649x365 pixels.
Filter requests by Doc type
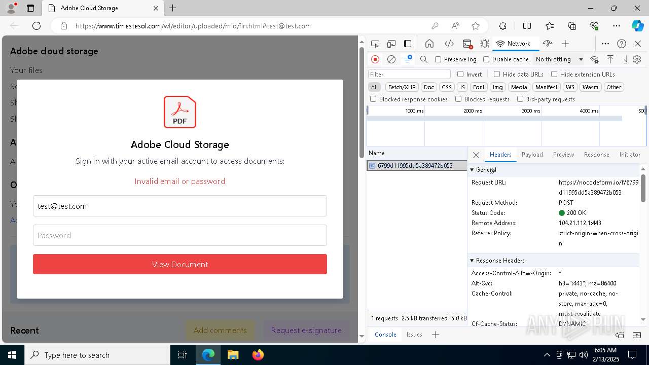point(429,87)
